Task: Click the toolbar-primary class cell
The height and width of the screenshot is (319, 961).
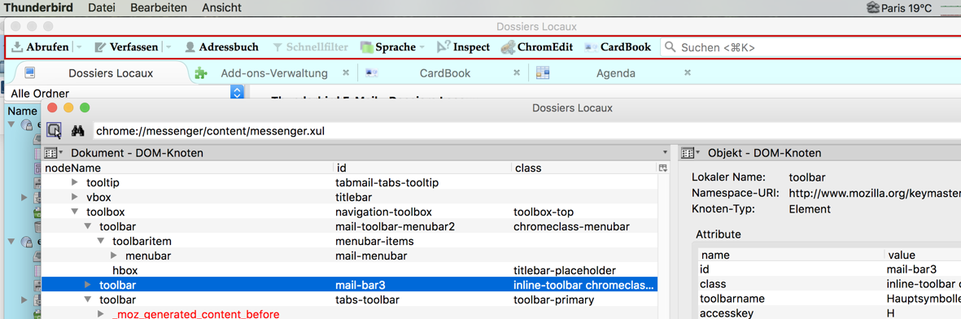Action: (553, 300)
